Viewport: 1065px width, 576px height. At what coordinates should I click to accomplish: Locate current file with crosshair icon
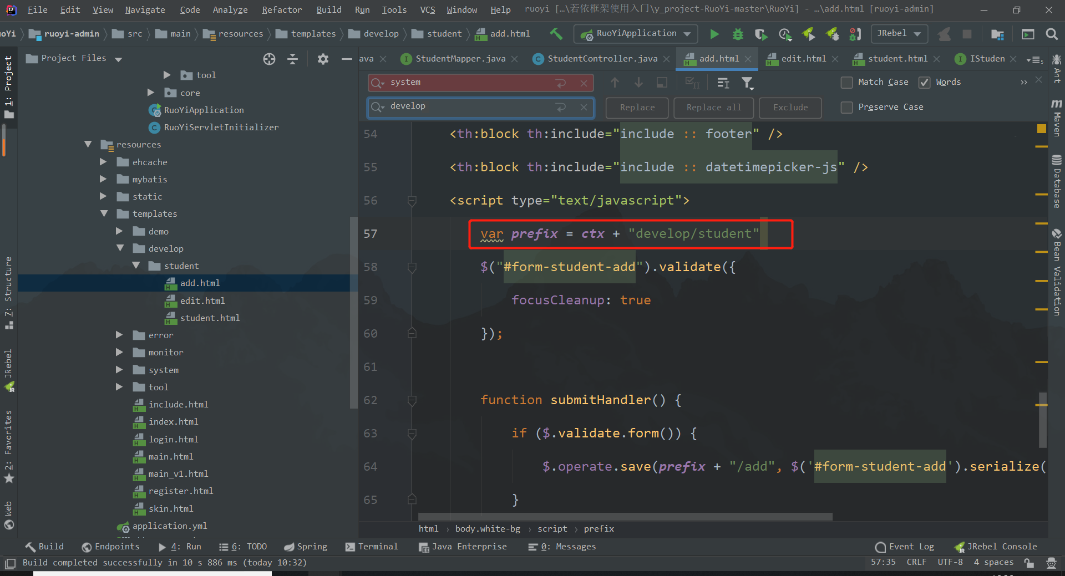269,59
